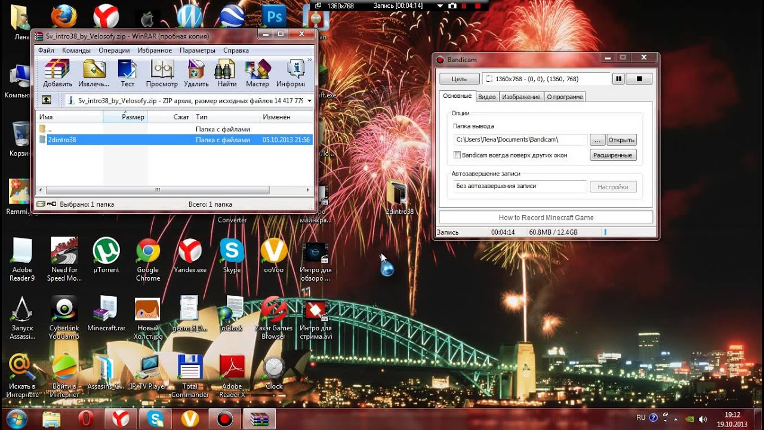Click the Zaxar Games Browser desktop icon
The image size is (764, 430).
click(x=274, y=318)
